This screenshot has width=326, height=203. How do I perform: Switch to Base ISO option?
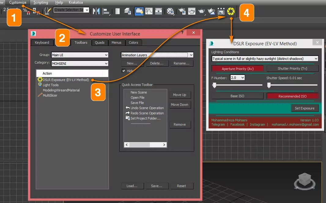(x=237, y=96)
